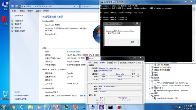Open 進階系統設定 link in sidebar

(x=20, y=31)
